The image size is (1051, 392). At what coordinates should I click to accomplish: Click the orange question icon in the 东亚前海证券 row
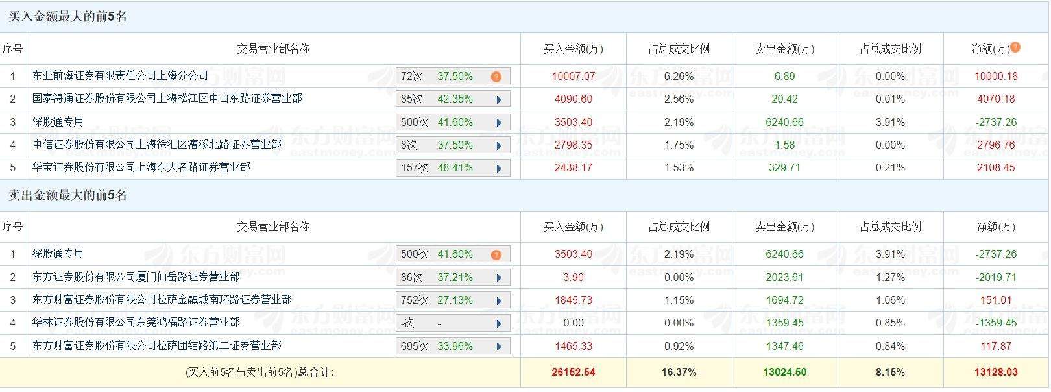point(496,77)
